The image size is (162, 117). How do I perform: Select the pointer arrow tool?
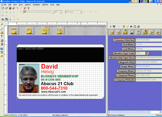tap(2, 24)
